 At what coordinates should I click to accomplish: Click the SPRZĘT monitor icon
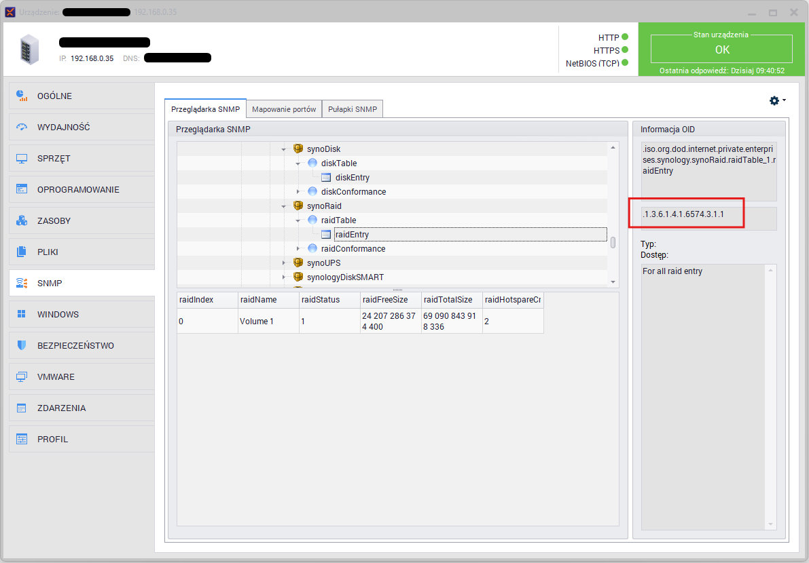22,158
